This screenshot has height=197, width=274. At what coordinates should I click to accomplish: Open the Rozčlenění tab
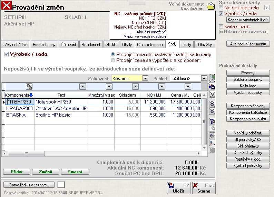[91, 45]
